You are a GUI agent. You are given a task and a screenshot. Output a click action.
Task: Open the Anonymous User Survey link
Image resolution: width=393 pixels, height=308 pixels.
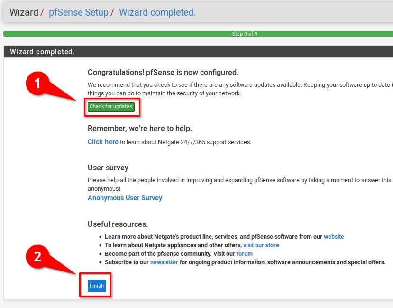125,198
